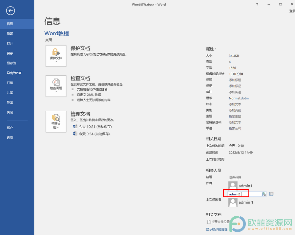
Task: Open 选项 in the backstage menu
Action: [17, 137]
